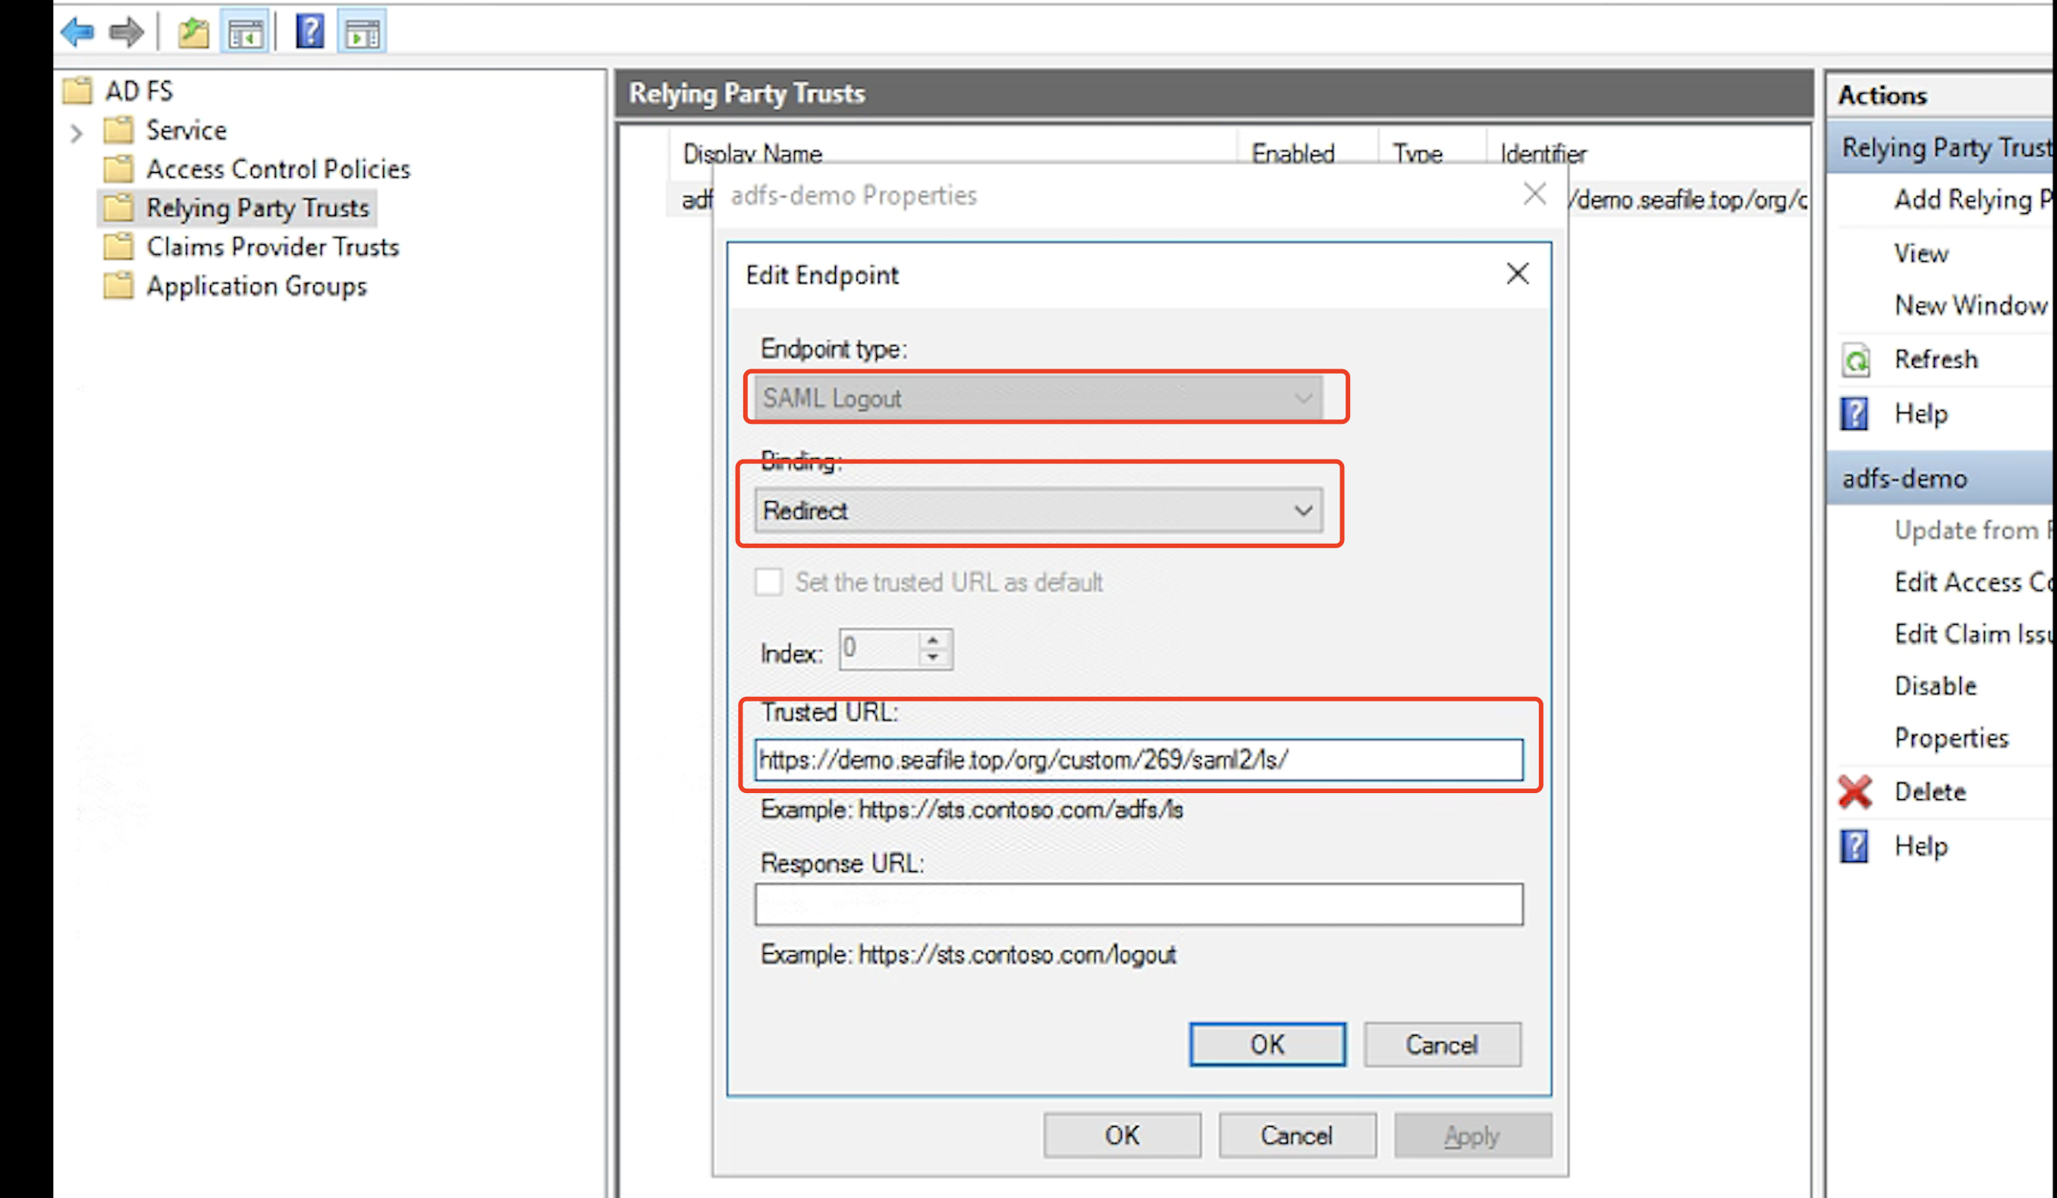Click the Trusted URL input field
The image size is (2057, 1198).
tap(1138, 760)
